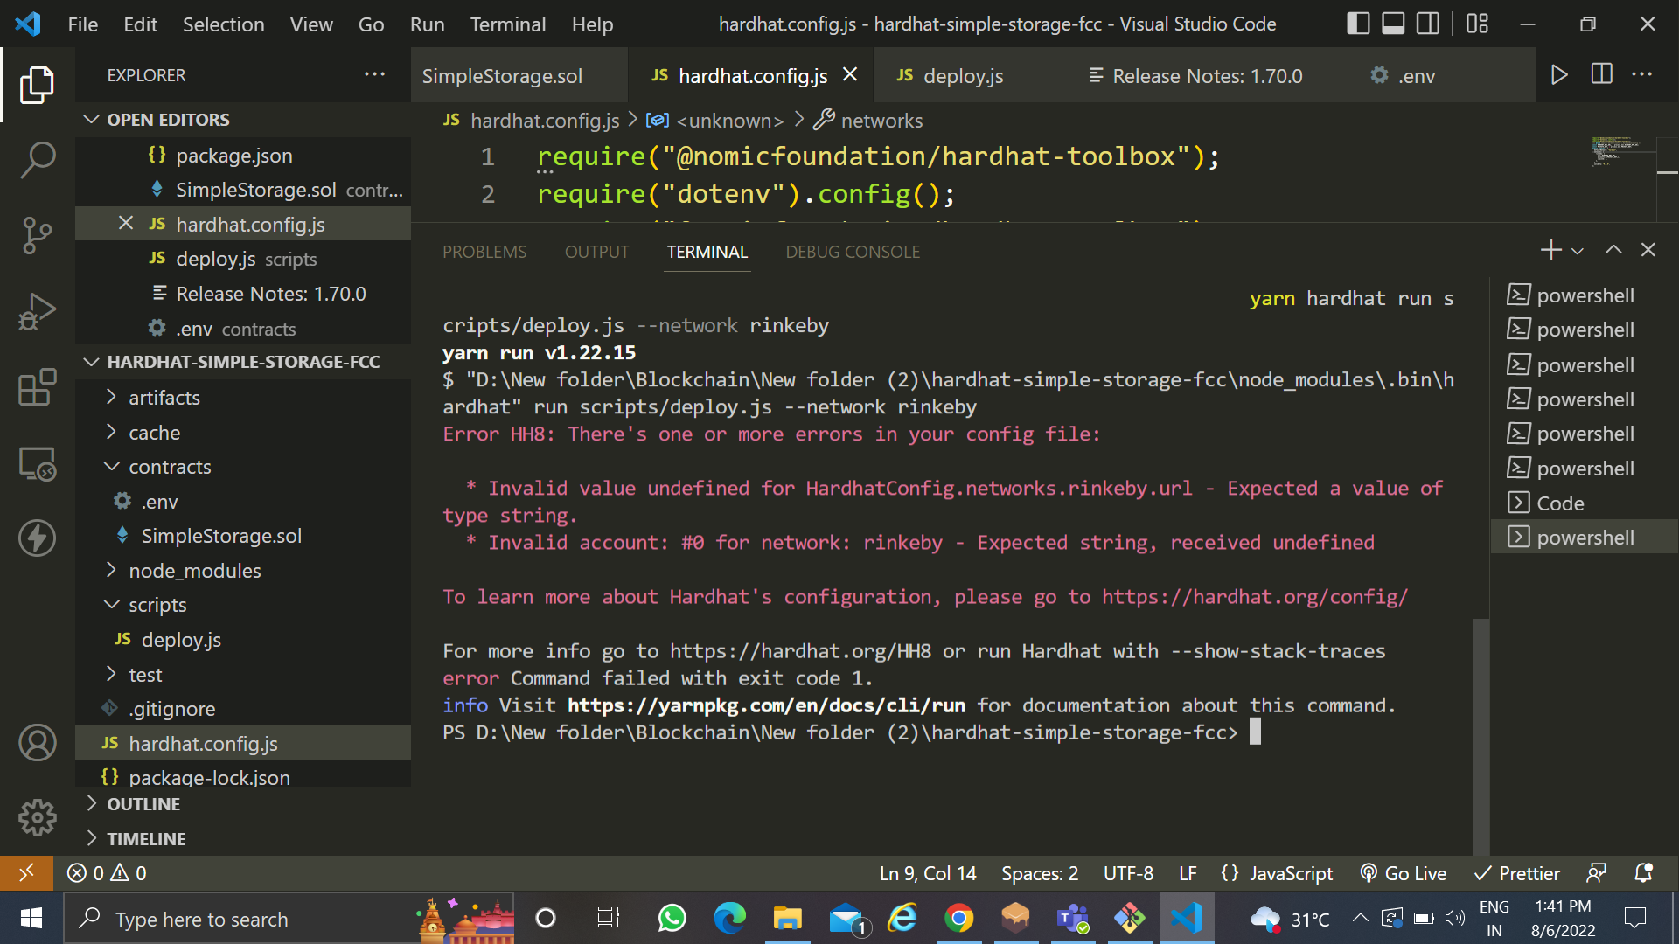Open the terminal launch profile dropdown
1679x944 pixels.
point(1578,252)
